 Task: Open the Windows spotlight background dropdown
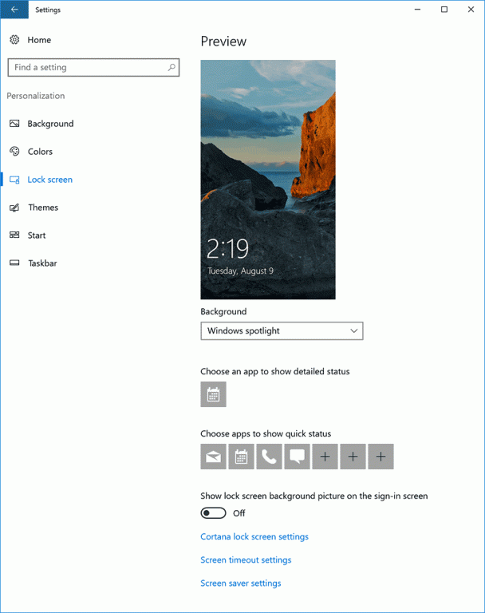pyautogui.click(x=282, y=330)
